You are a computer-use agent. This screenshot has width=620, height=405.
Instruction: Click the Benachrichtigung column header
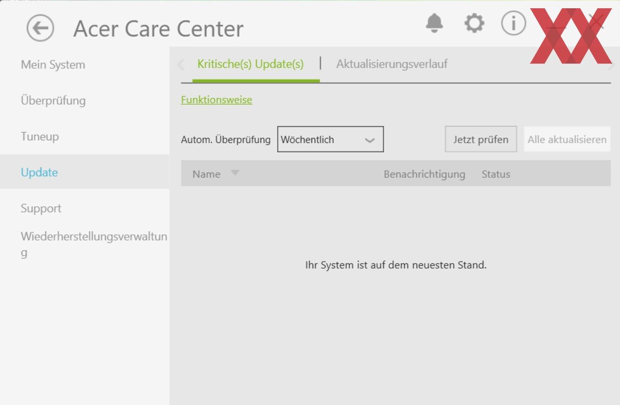(424, 174)
